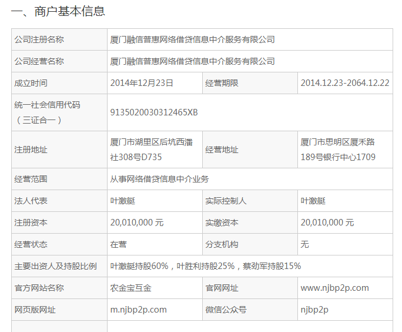Select the site name 农金宝互金
This screenshot has width=402, height=332.
[130, 288]
